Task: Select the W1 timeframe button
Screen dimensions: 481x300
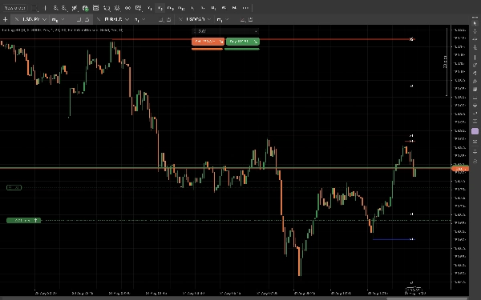Action: pyautogui.click(x=224, y=8)
